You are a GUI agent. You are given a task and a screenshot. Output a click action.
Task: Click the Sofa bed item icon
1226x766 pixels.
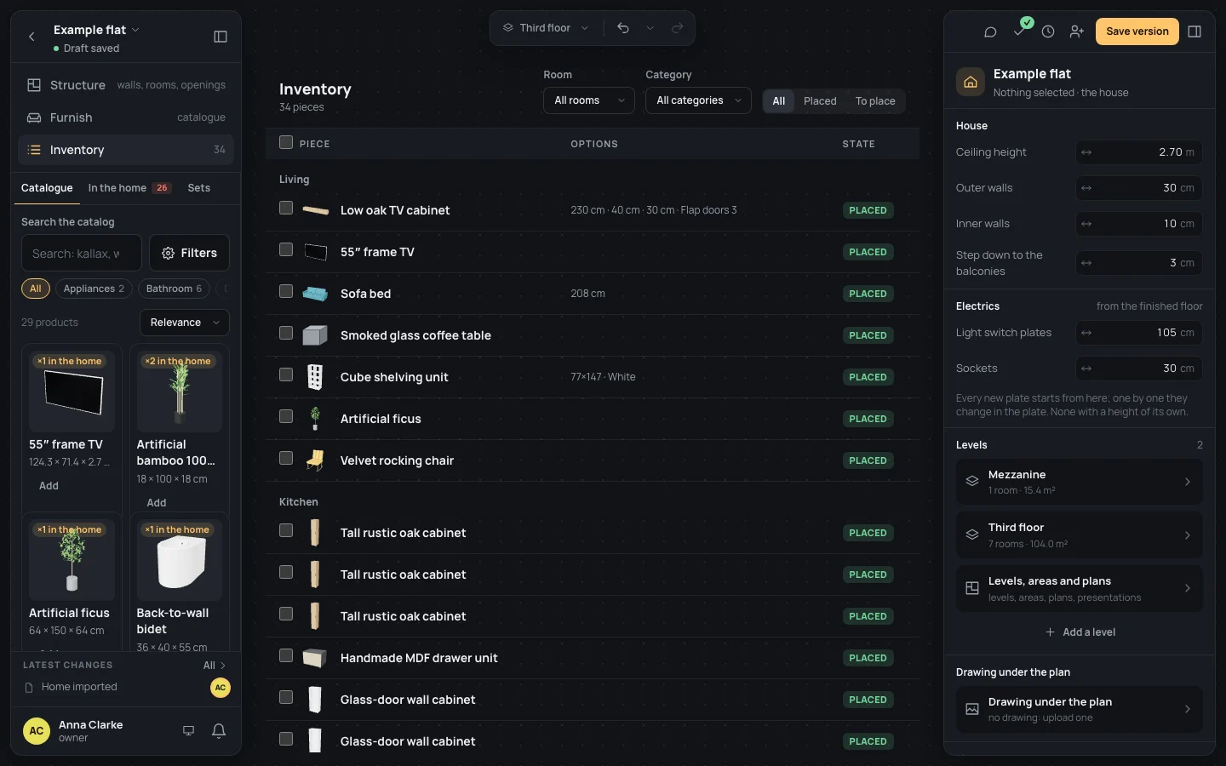click(x=315, y=294)
